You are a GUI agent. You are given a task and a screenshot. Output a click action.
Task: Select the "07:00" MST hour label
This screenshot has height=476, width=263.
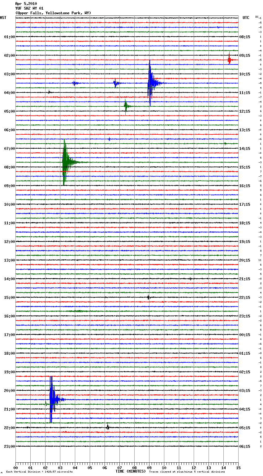[10, 149]
